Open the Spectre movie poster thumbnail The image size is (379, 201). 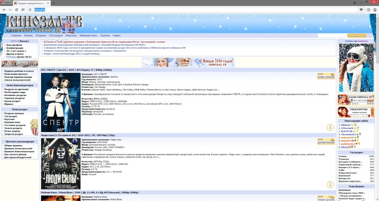pyautogui.click(x=60, y=102)
